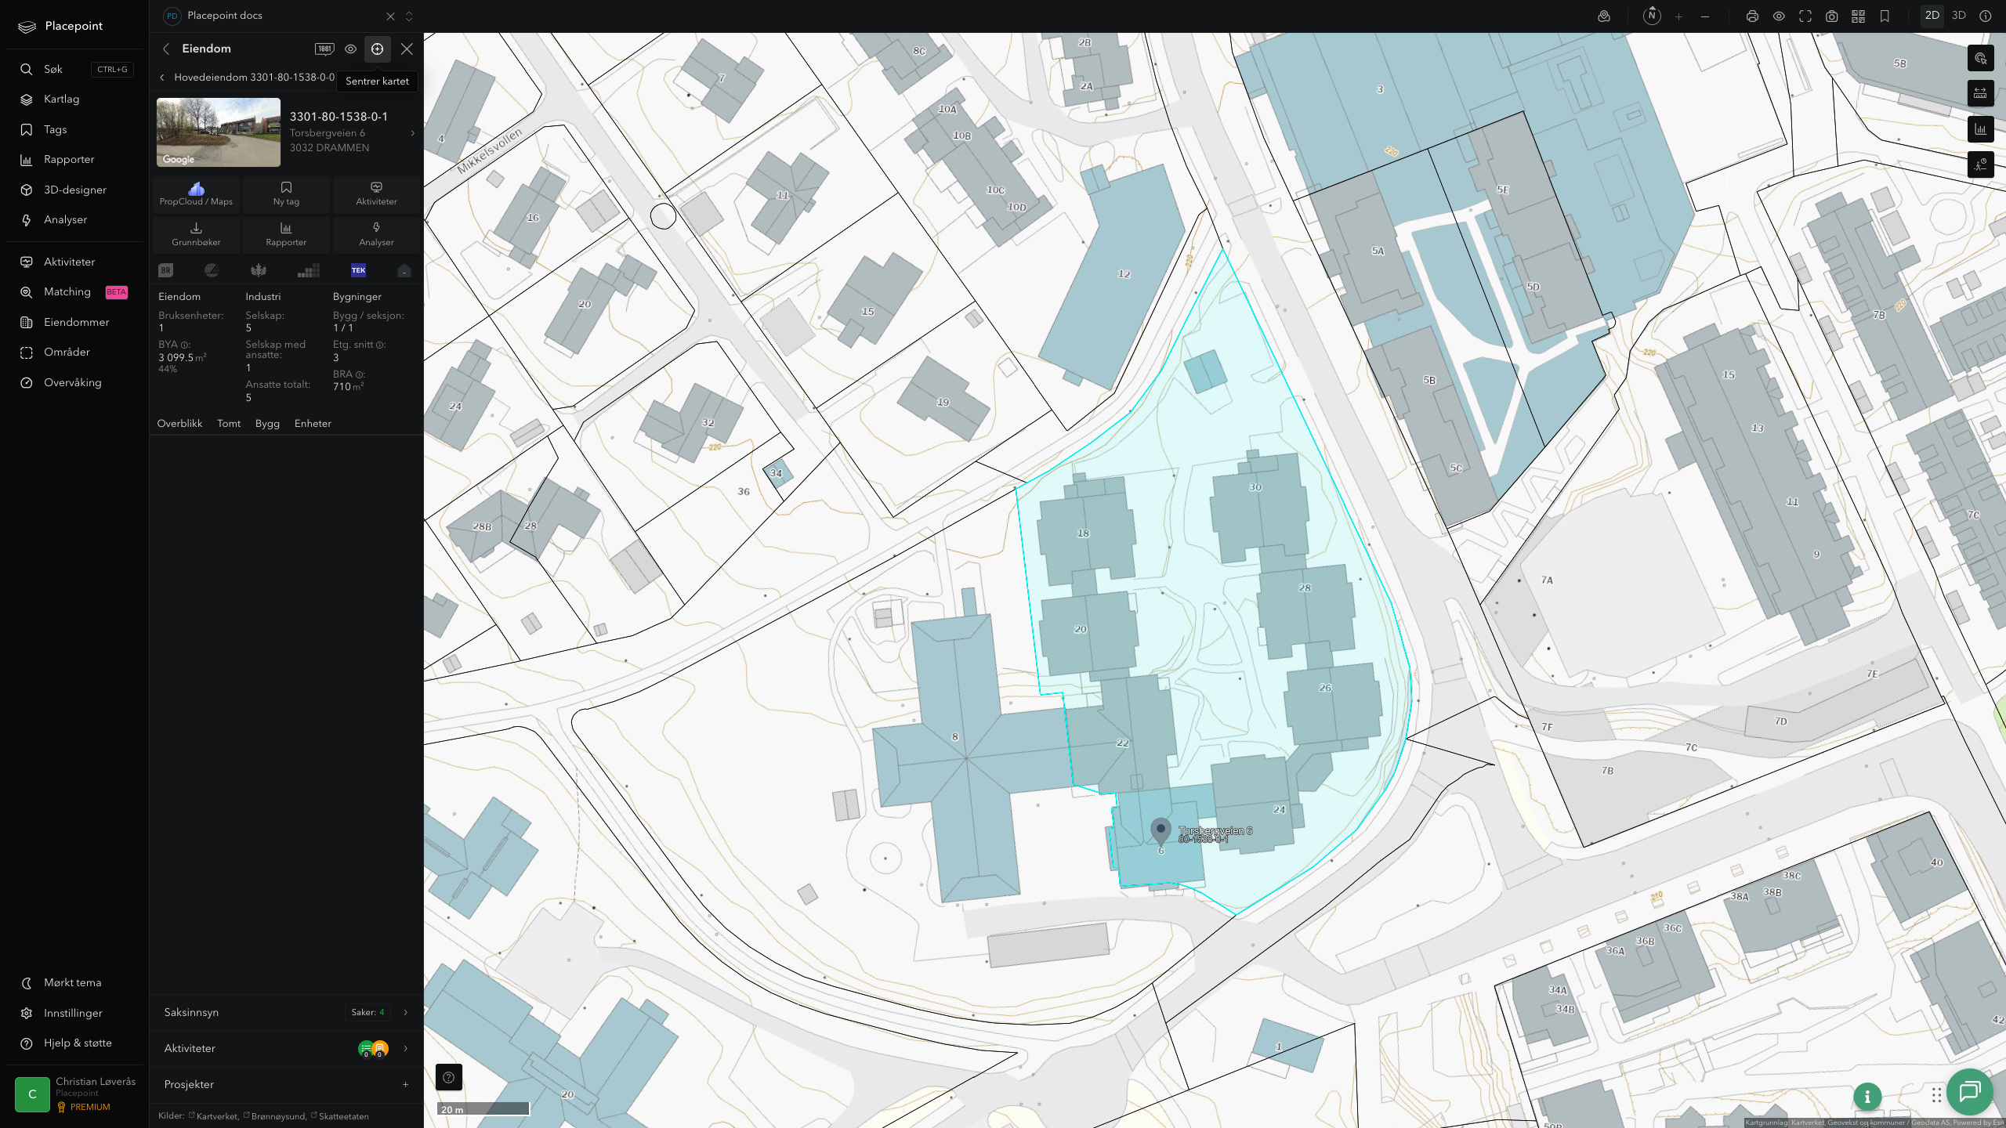
Task: Open Innstillinger settings
Action: click(x=76, y=1013)
